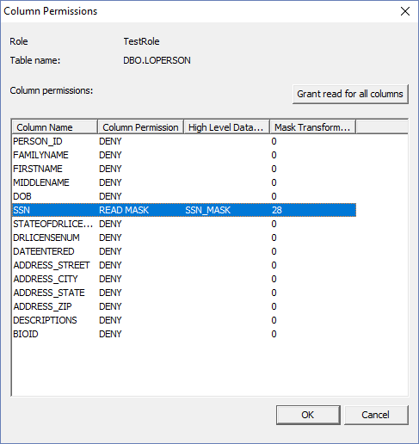419x444 pixels.
Task: Sort by the Column Name header
Action: [55, 127]
